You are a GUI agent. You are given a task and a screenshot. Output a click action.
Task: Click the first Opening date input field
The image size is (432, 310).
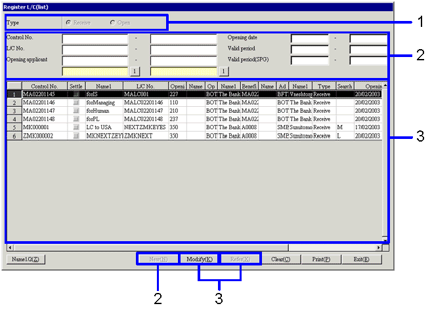coord(309,38)
